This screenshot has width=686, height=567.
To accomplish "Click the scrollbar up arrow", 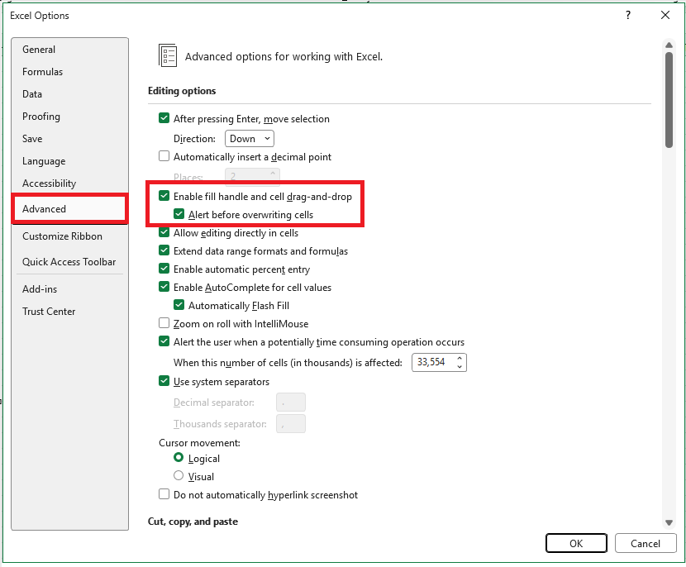I will [669, 45].
